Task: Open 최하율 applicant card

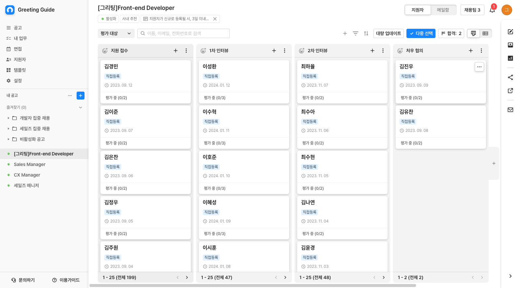Action: [342, 82]
